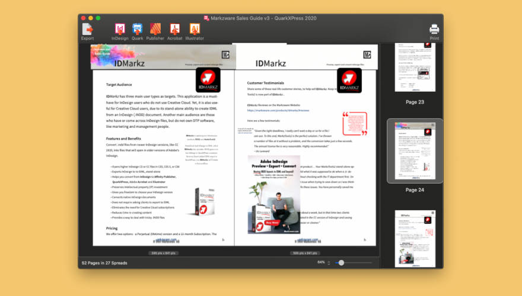Viewport: 522px width, 296px height.
Task: Click "52 Pages in 27 Spreads" status text
Action: (x=104, y=263)
